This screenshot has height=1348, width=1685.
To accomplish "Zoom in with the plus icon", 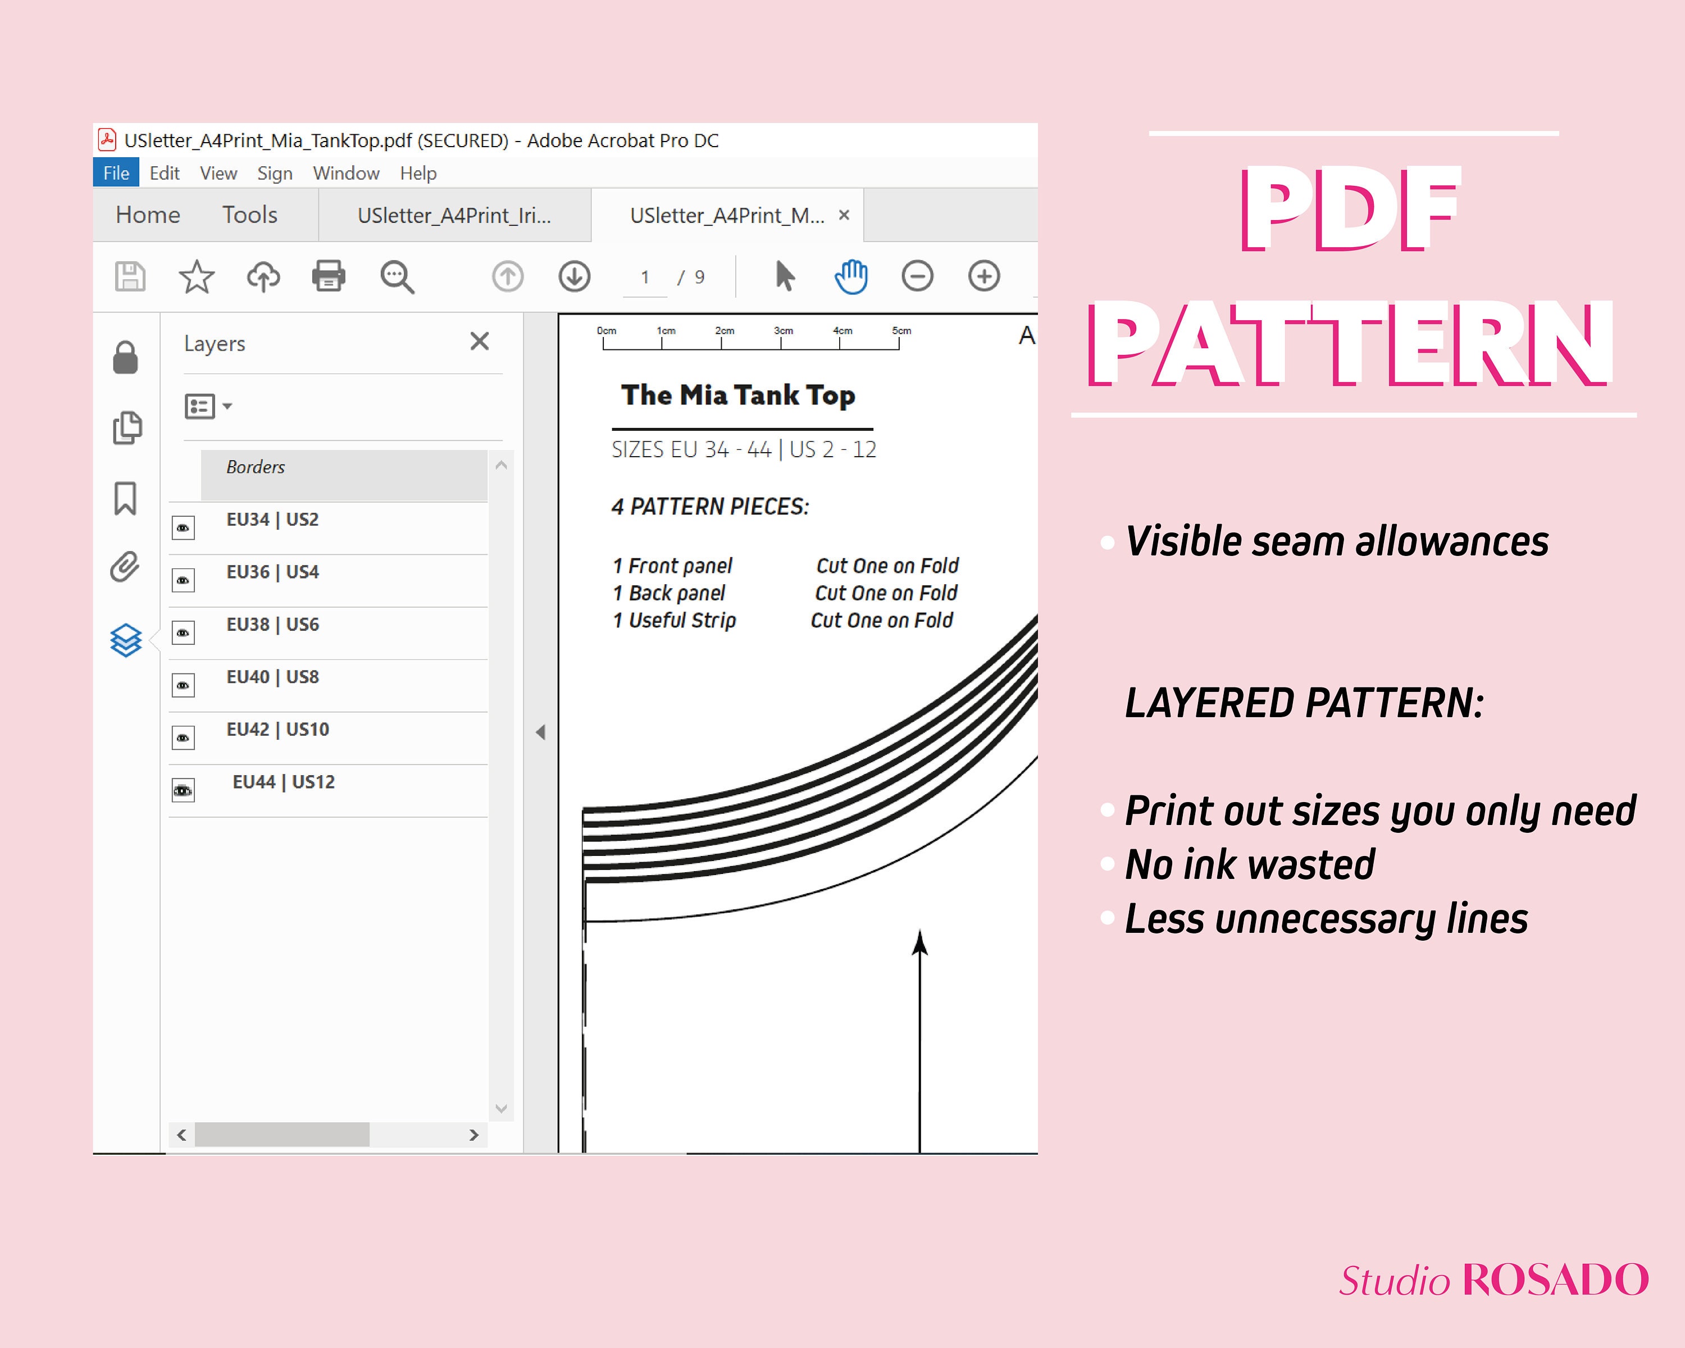I will [x=984, y=276].
